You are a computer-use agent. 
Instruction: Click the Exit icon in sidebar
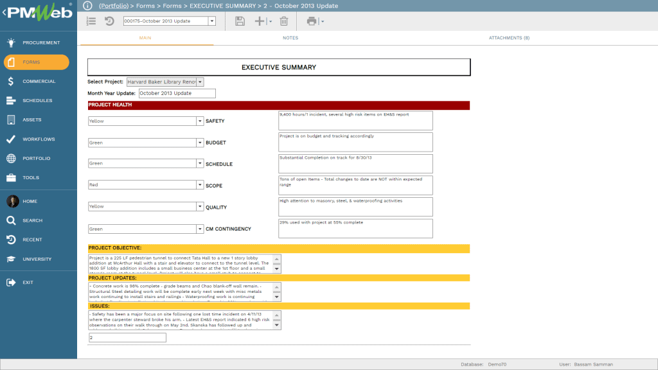point(11,283)
